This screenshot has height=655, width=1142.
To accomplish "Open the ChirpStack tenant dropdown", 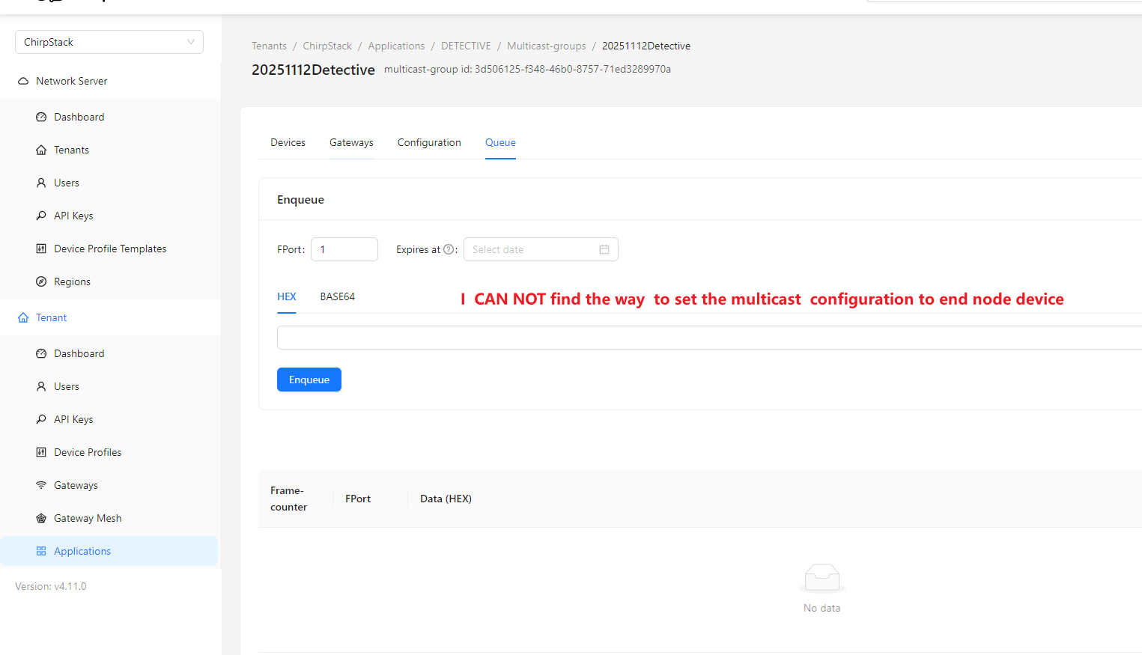I will tap(109, 42).
